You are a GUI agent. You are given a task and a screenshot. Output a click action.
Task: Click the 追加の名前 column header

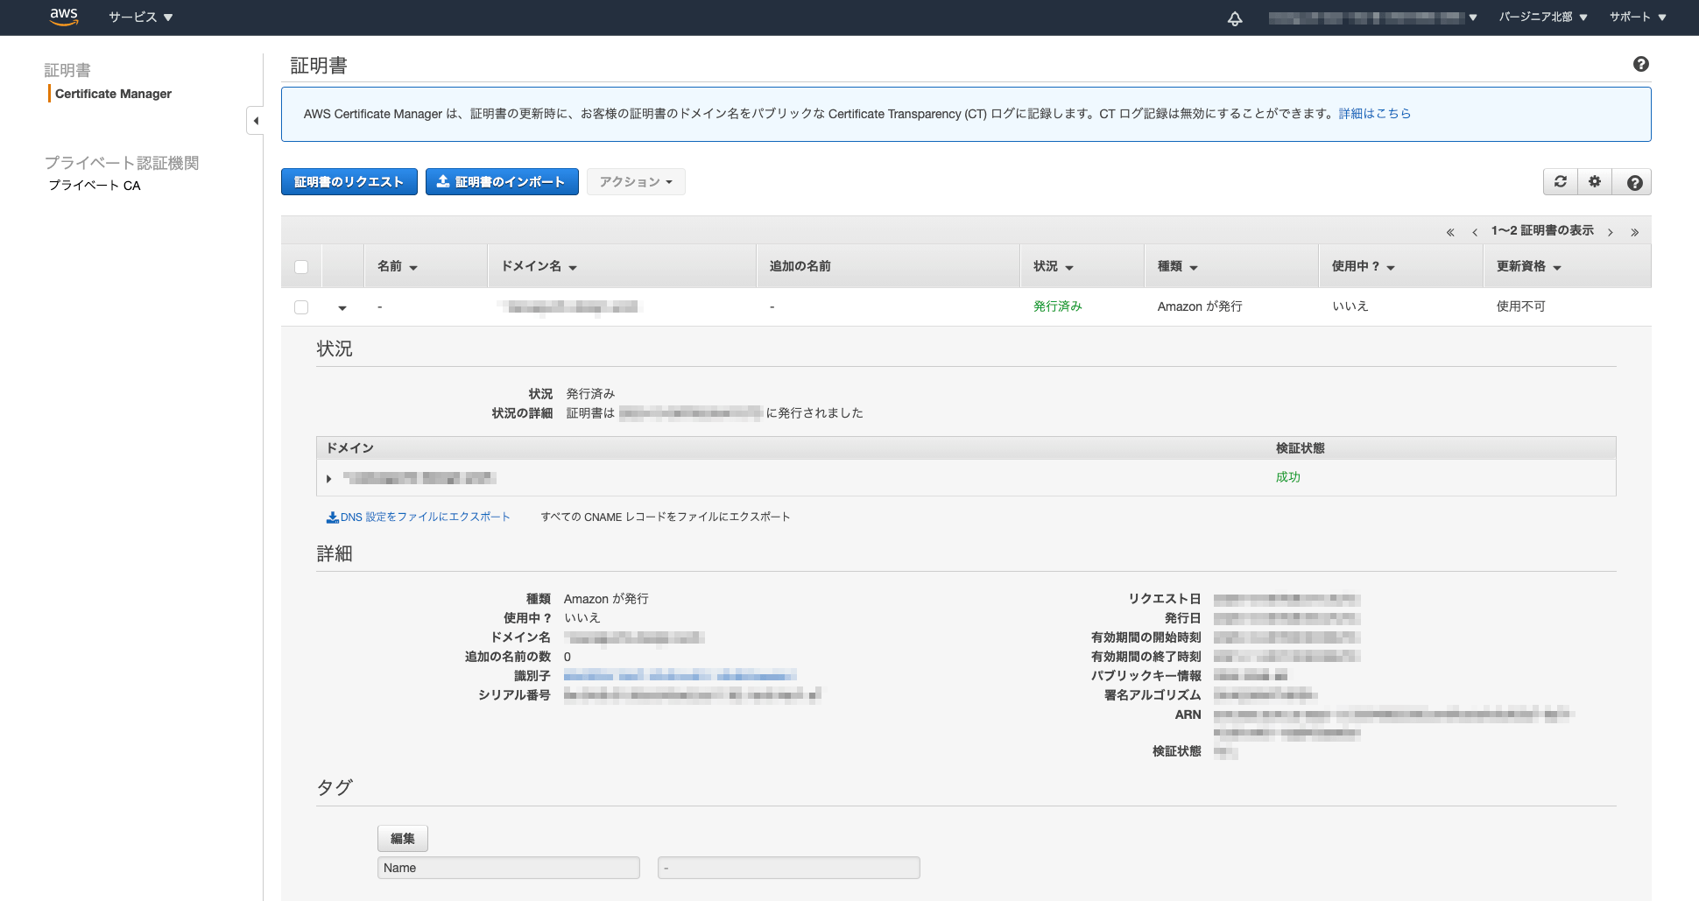tap(800, 266)
